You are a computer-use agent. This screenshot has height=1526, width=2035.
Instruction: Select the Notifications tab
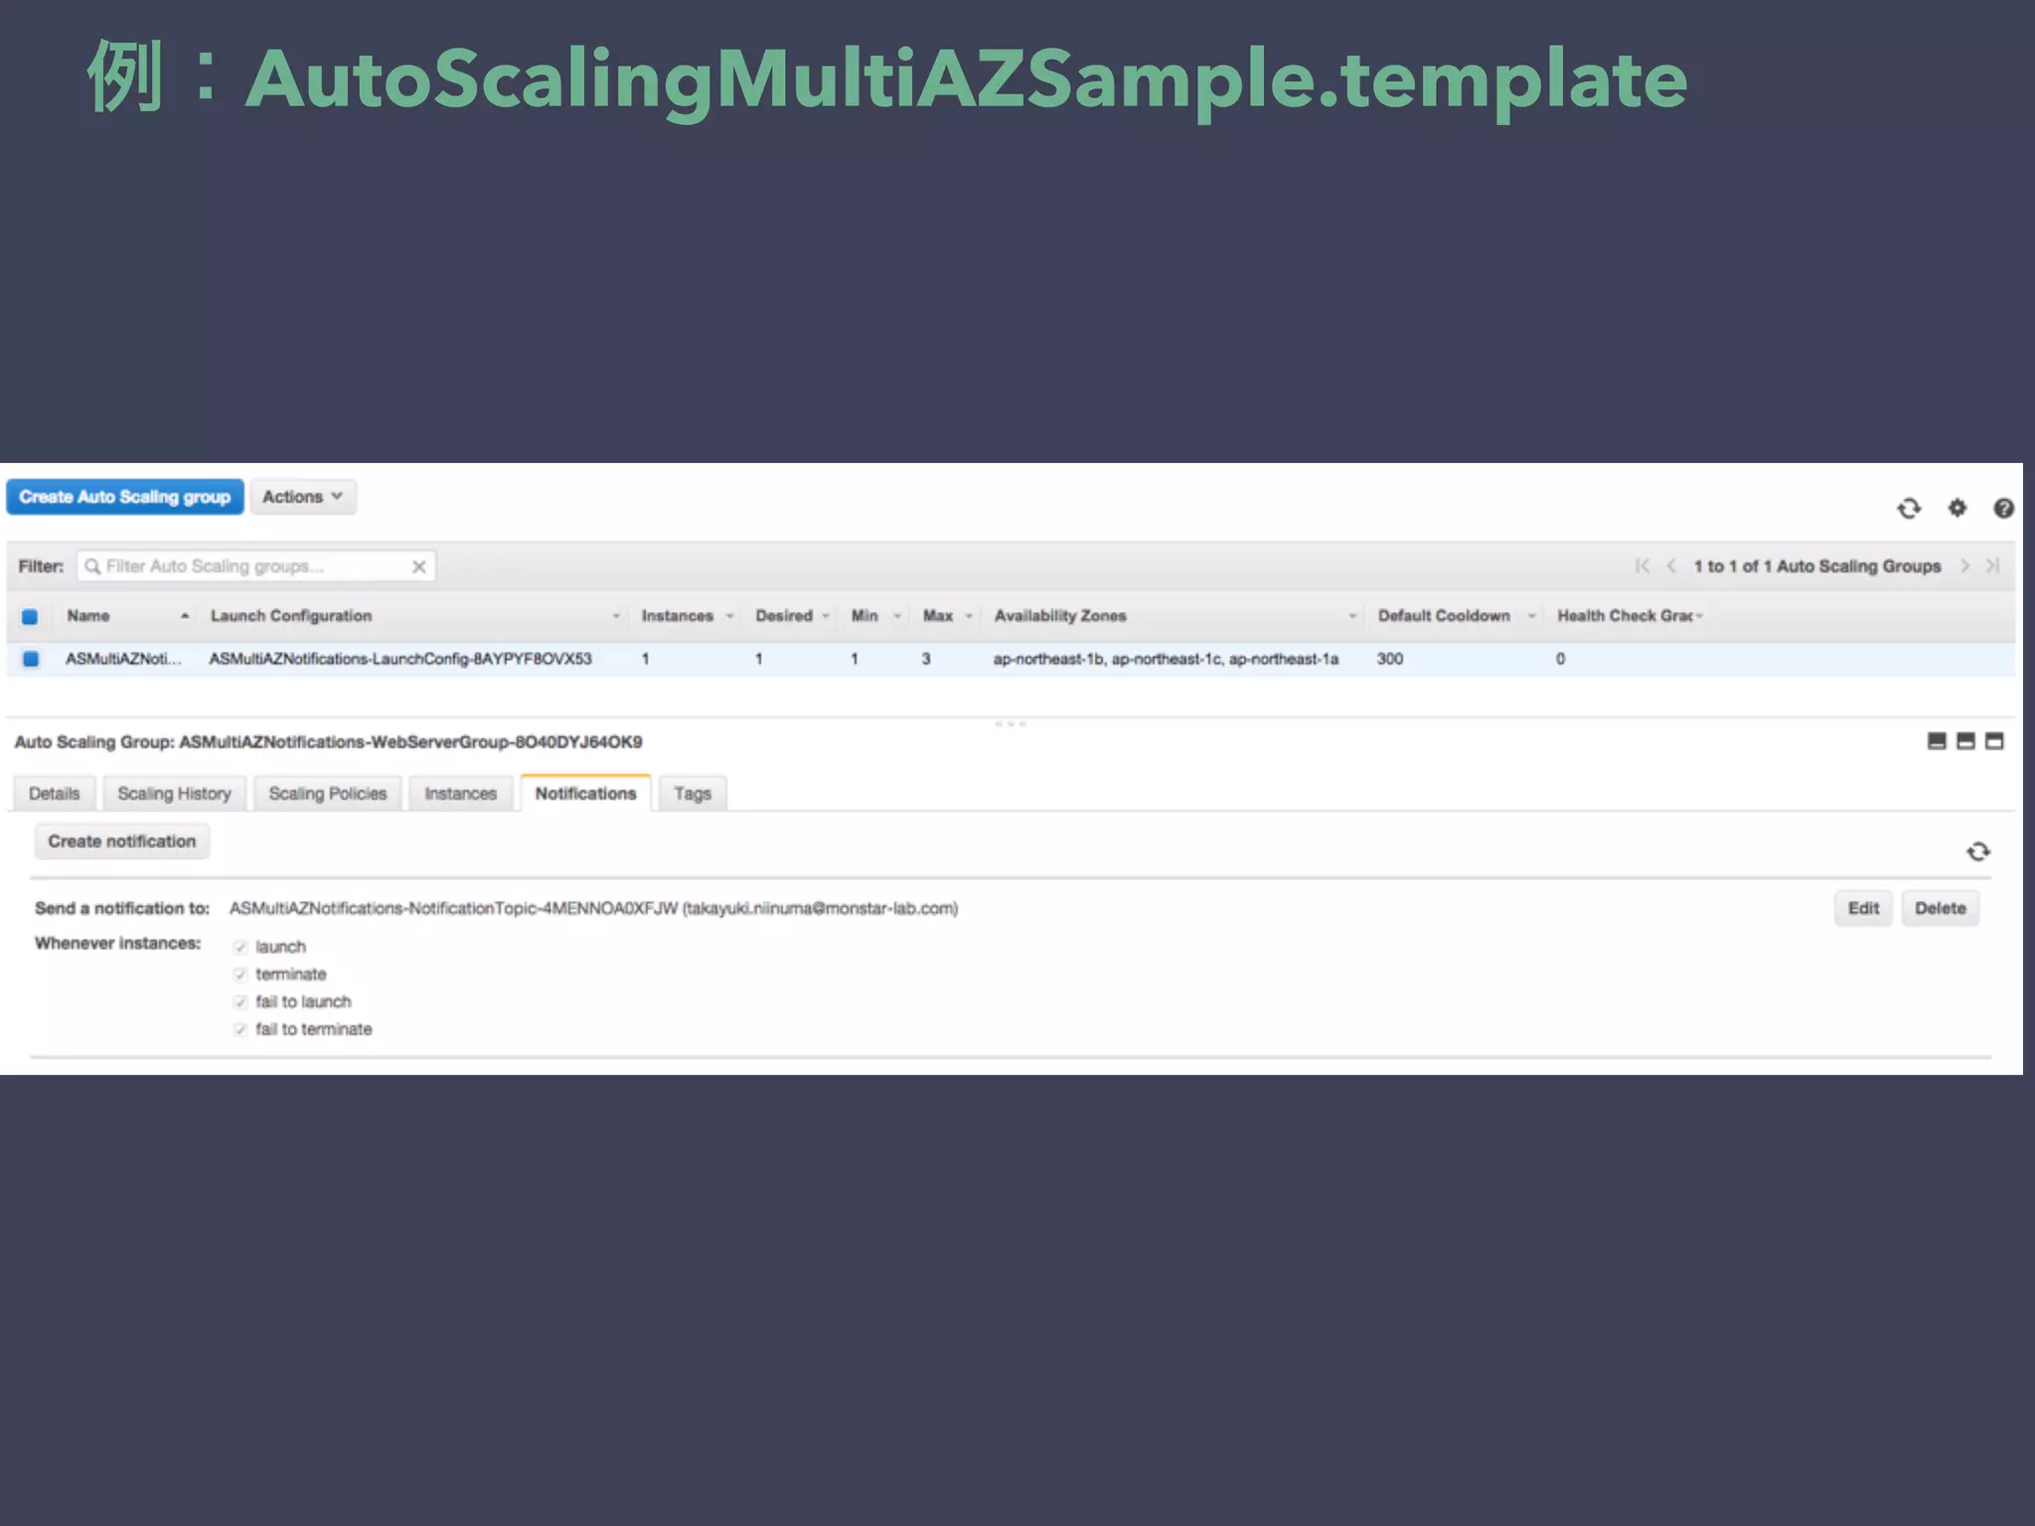585,793
